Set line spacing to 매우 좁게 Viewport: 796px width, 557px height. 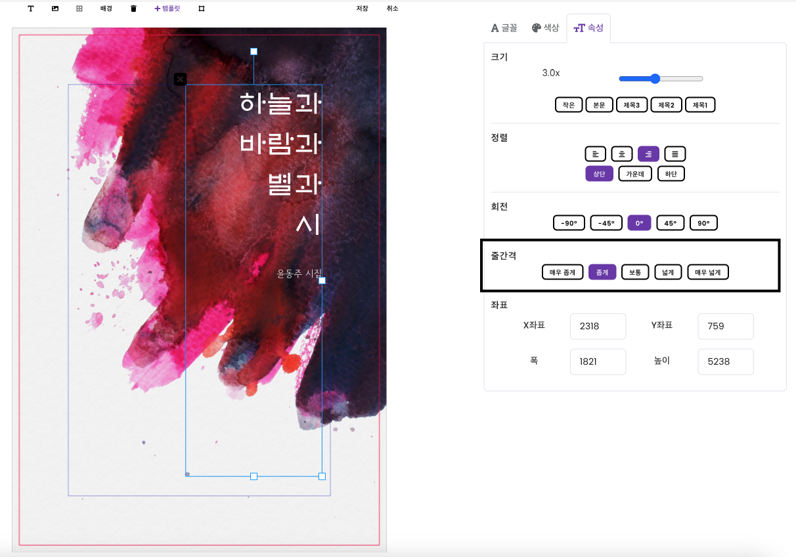click(562, 272)
